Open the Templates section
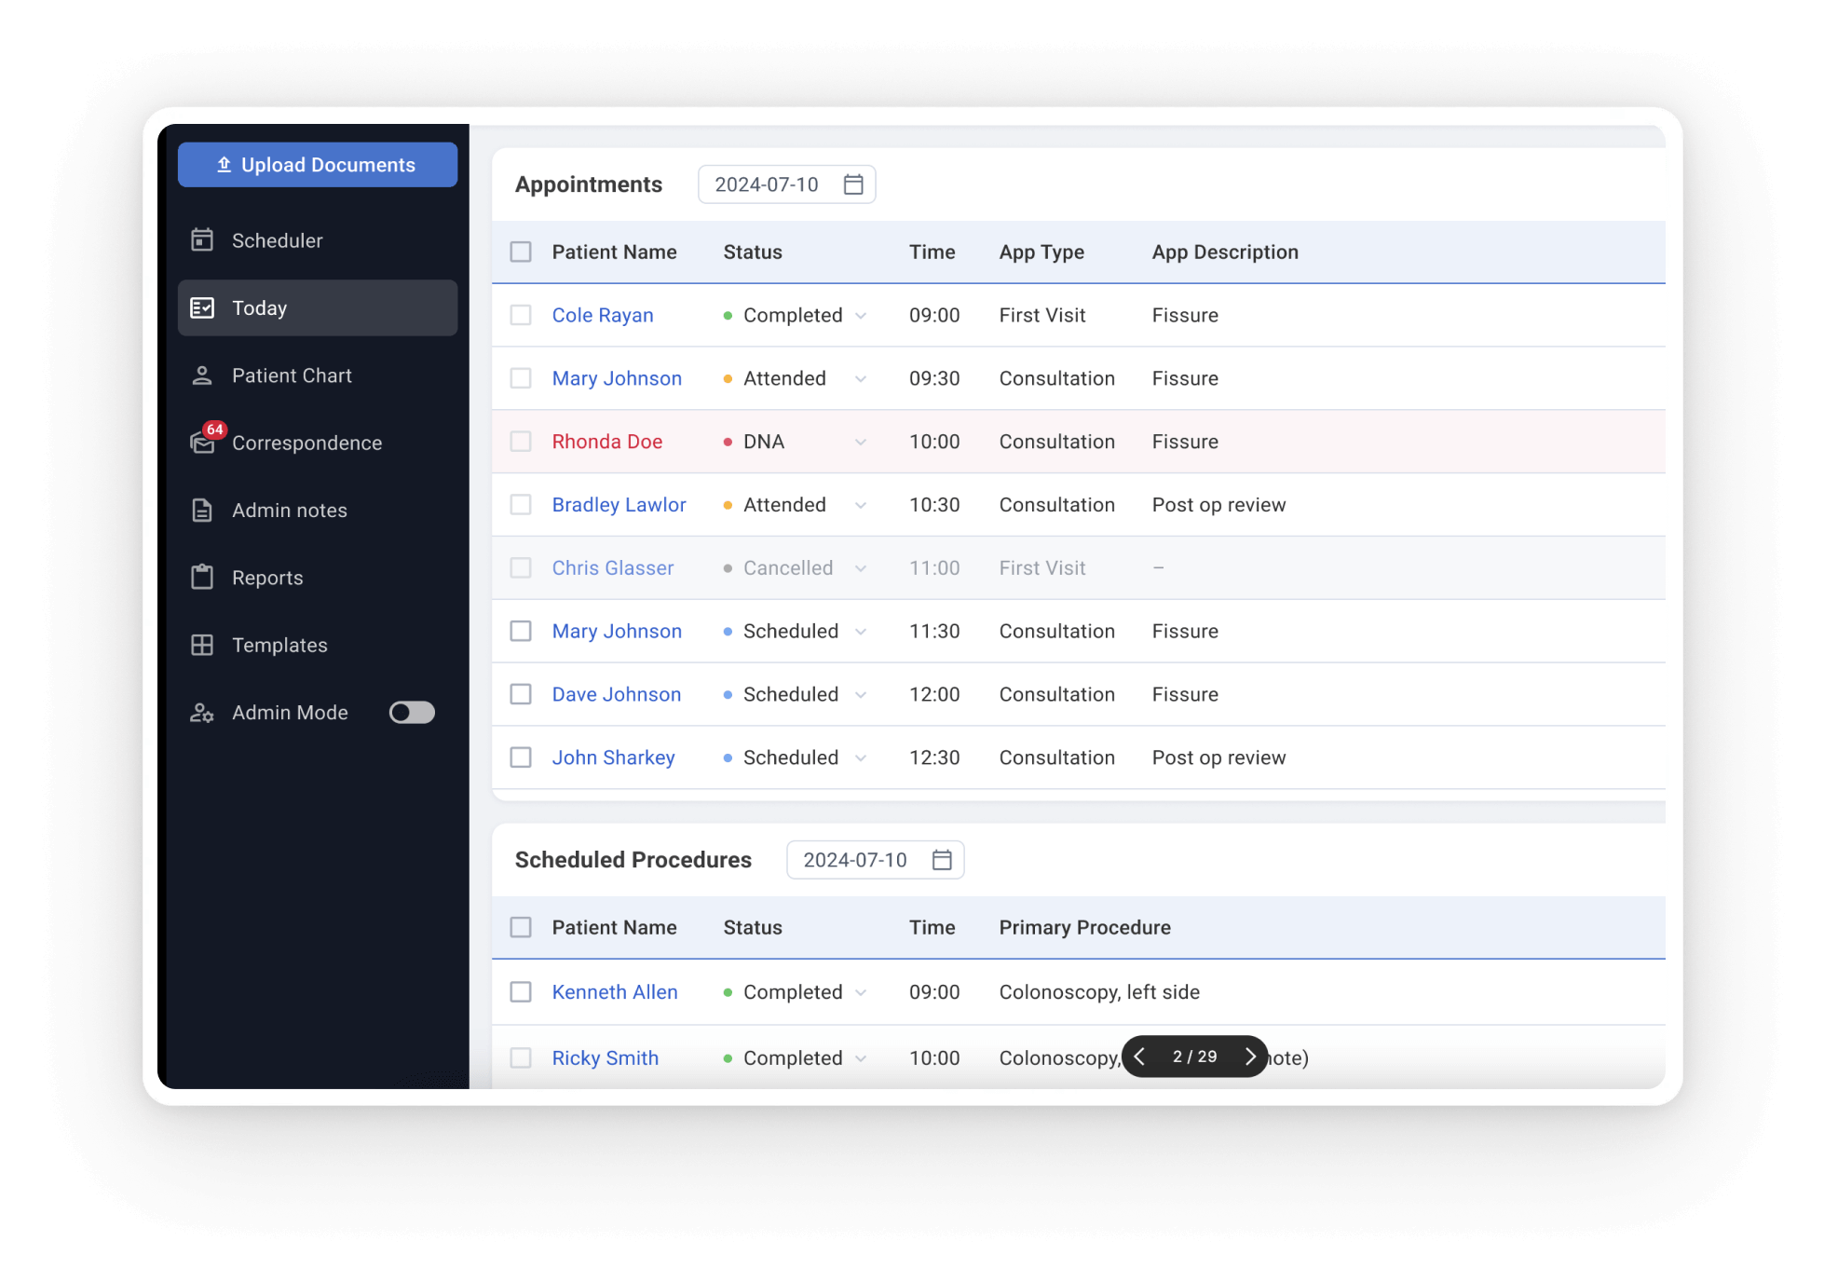This screenshot has height=1282, width=1824. coord(279,645)
